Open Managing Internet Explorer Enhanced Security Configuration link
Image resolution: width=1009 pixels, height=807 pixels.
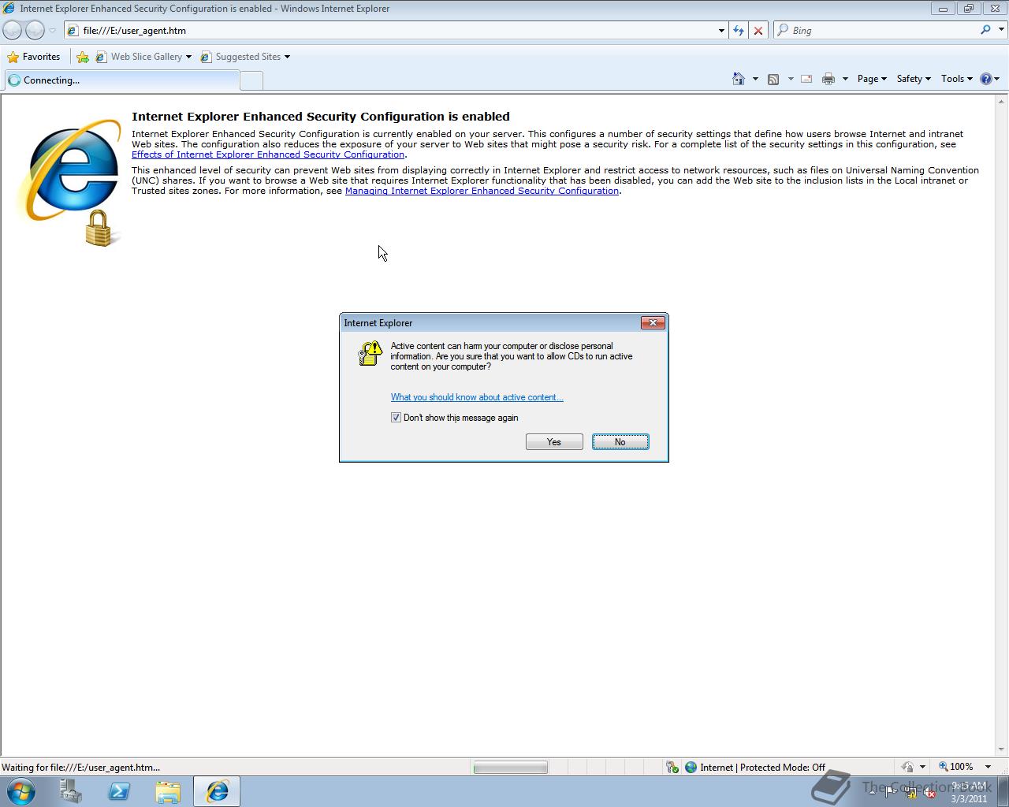pos(482,191)
